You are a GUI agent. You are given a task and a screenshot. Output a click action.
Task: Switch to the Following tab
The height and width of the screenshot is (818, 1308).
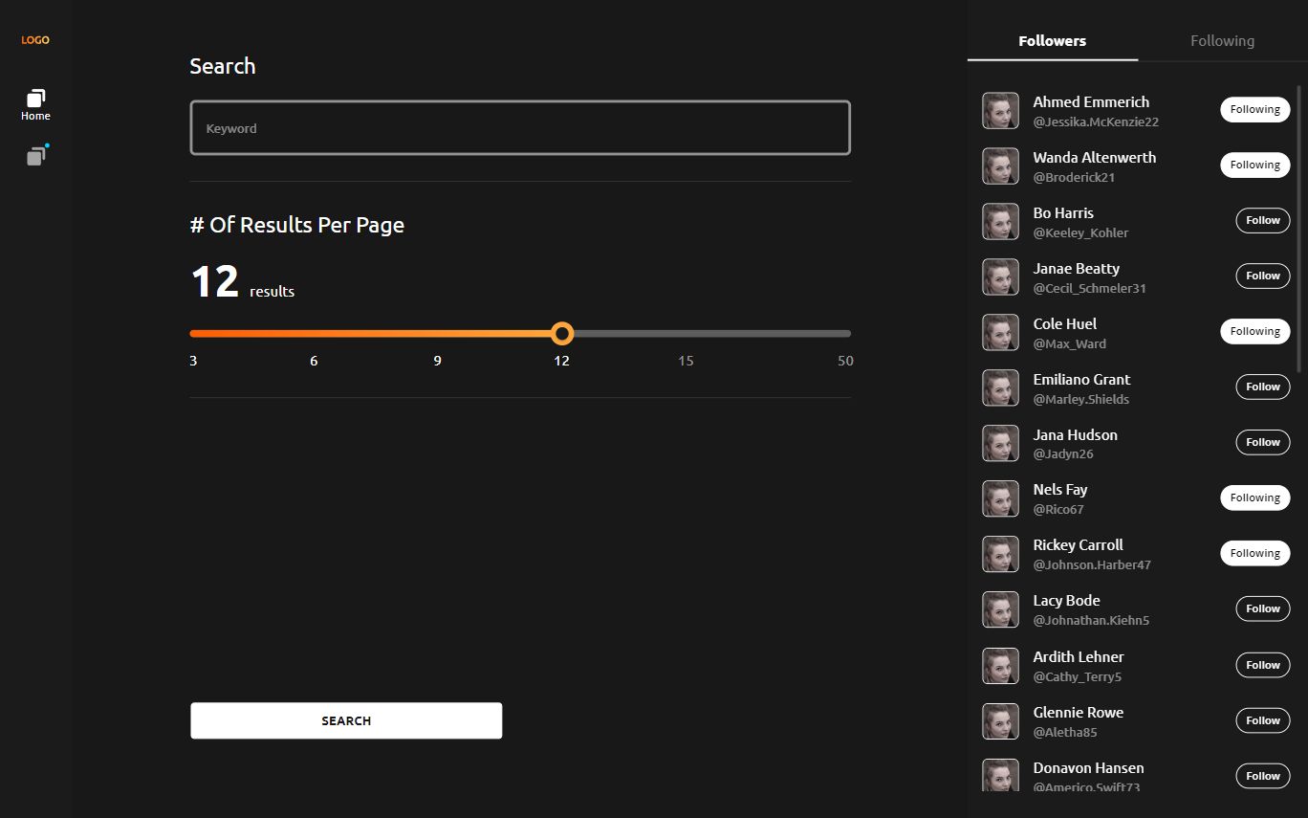tap(1222, 41)
